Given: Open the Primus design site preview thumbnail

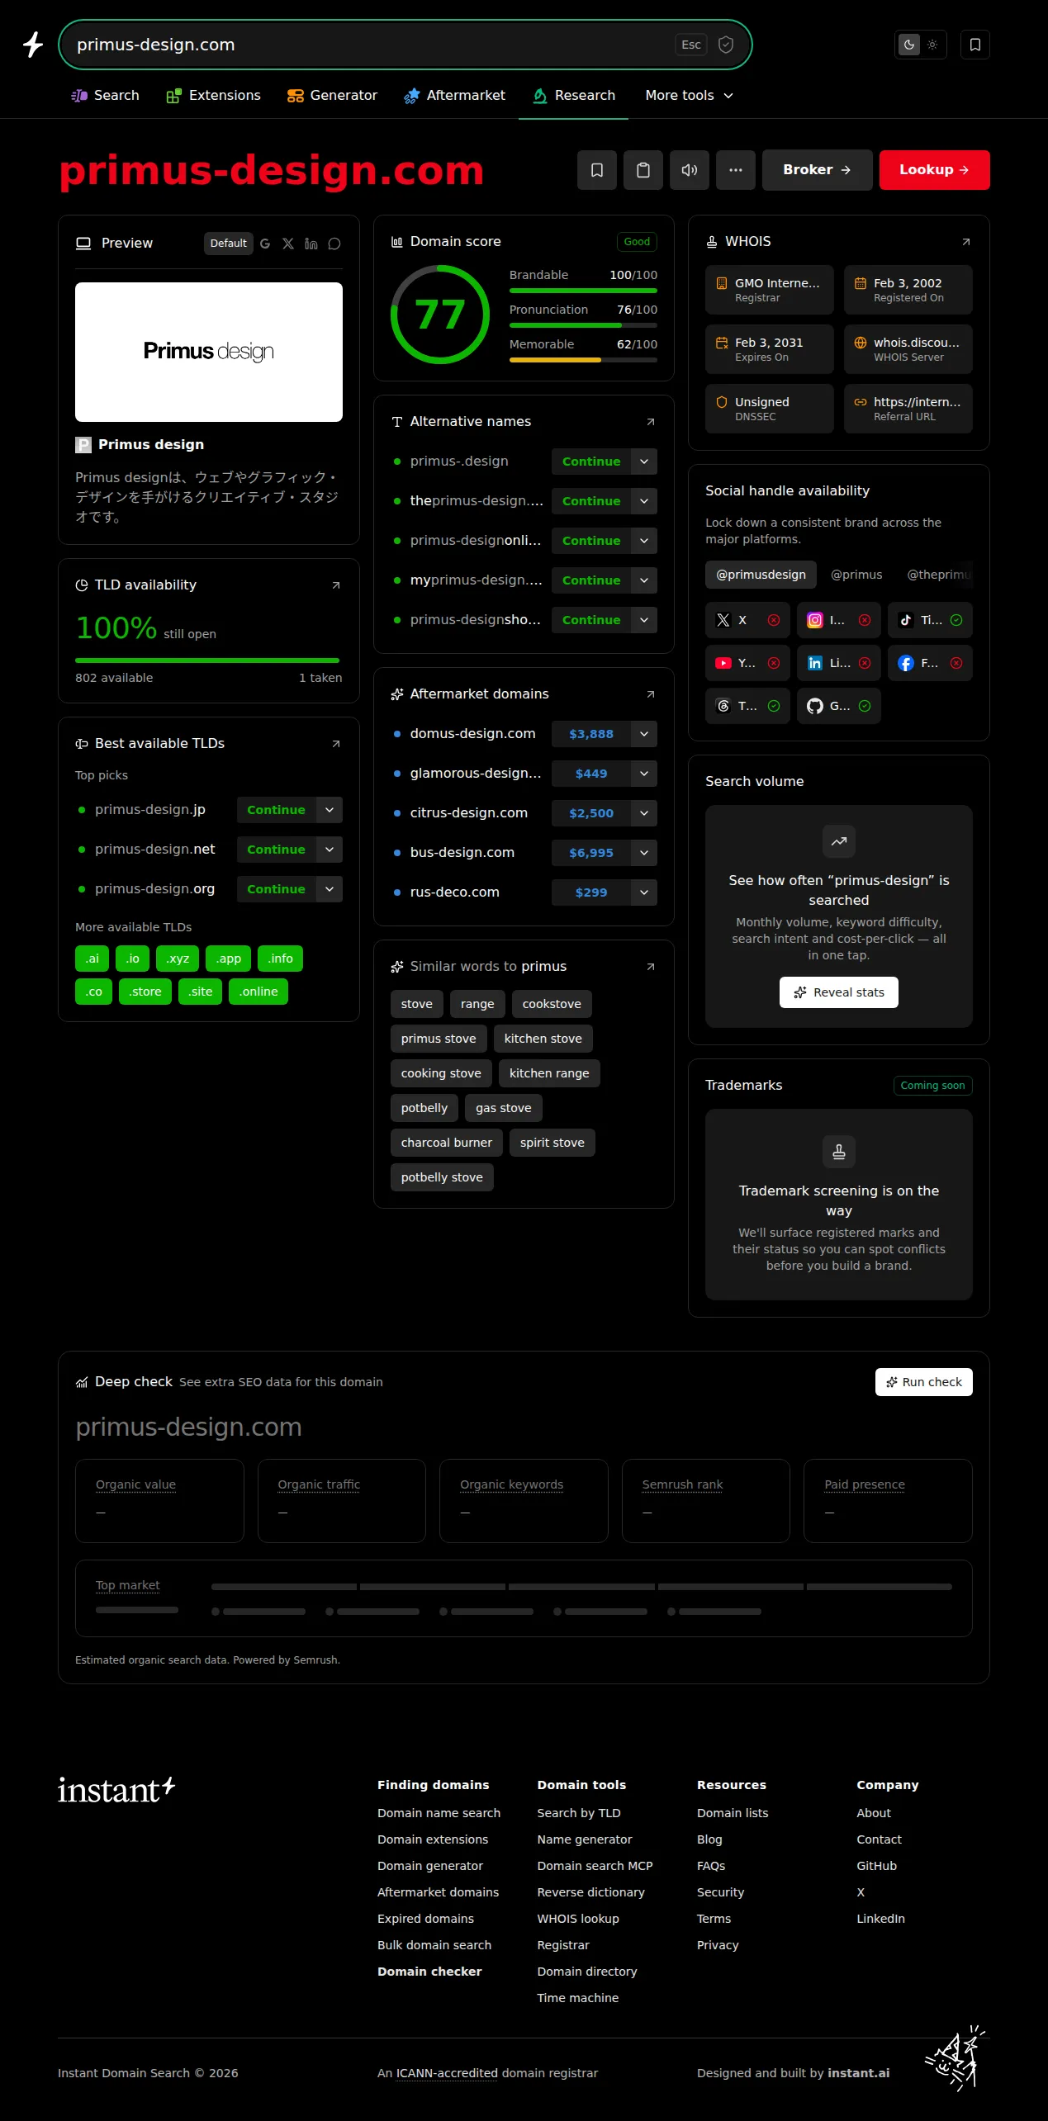Looking at the screenshot, I should (209, 353).
